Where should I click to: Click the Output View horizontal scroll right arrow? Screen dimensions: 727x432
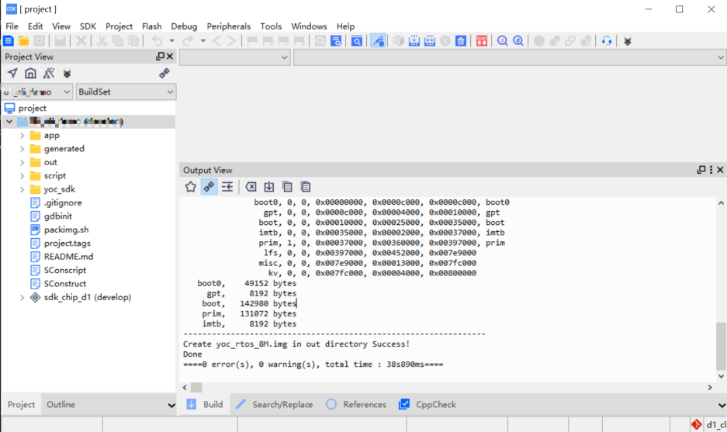point(710,387)
